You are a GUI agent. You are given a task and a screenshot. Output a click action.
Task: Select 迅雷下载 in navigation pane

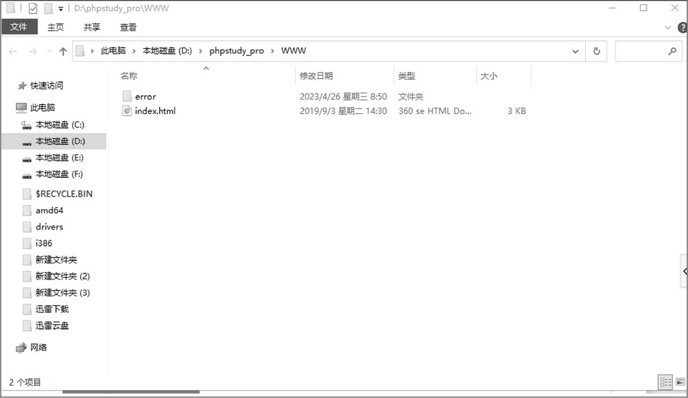[52, 309]
